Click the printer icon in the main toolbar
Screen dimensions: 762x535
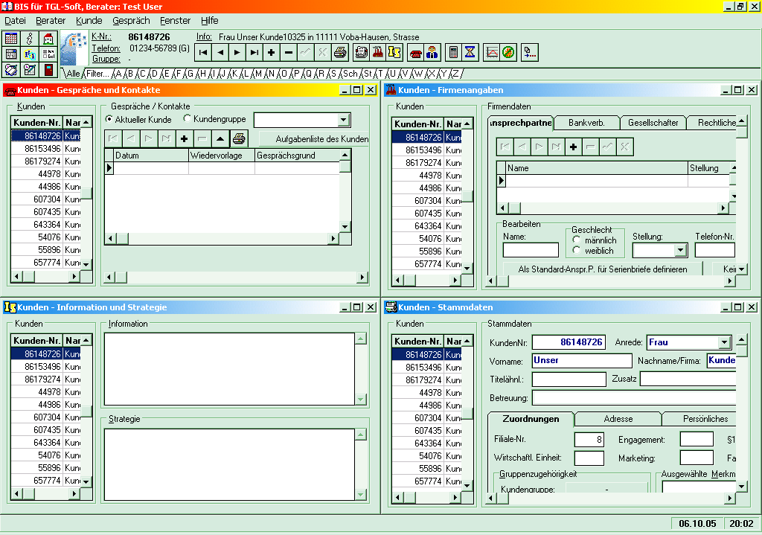tap(339, 53)
